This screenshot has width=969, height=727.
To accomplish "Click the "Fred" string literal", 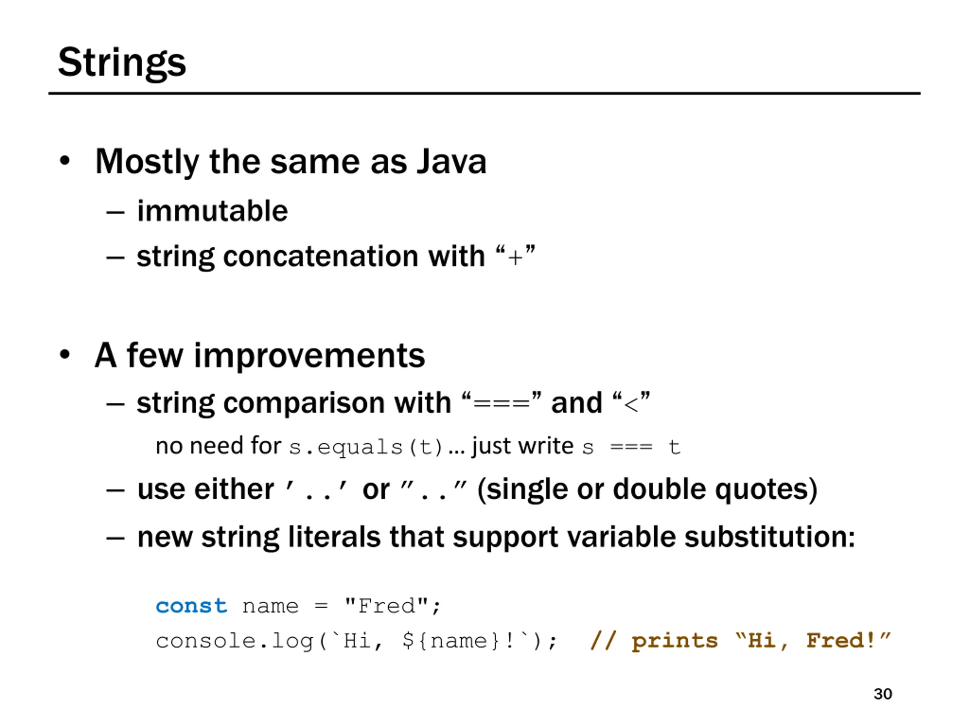I will click(386, 607).
